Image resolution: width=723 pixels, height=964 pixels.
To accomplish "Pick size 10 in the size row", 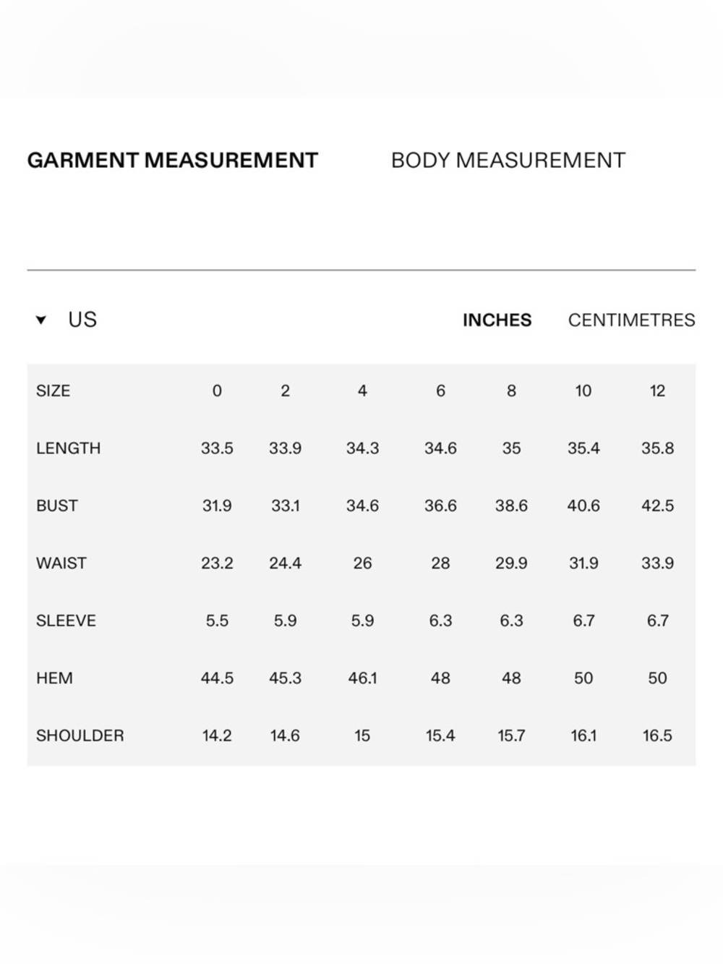I will coord(583,391).
